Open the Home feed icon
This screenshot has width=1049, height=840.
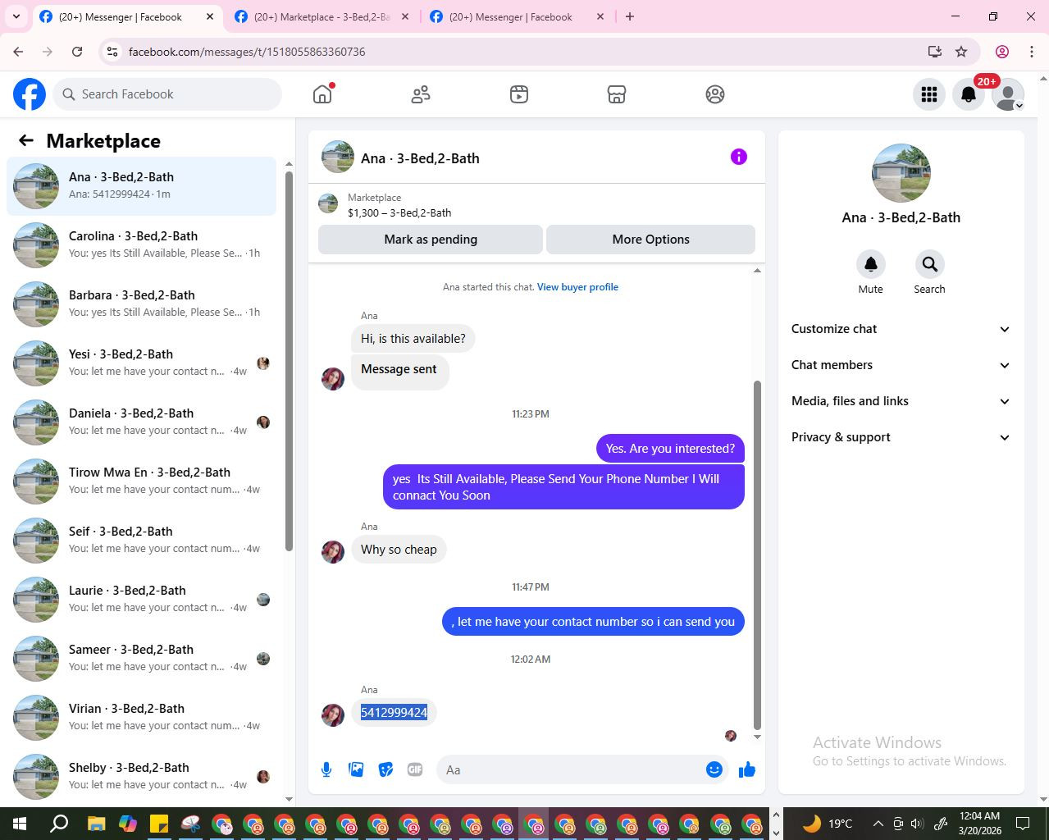pyautogui.click(x=322, y=94)
